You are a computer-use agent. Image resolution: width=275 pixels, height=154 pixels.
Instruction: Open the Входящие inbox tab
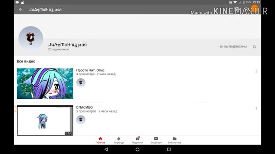tap(156, 140)
